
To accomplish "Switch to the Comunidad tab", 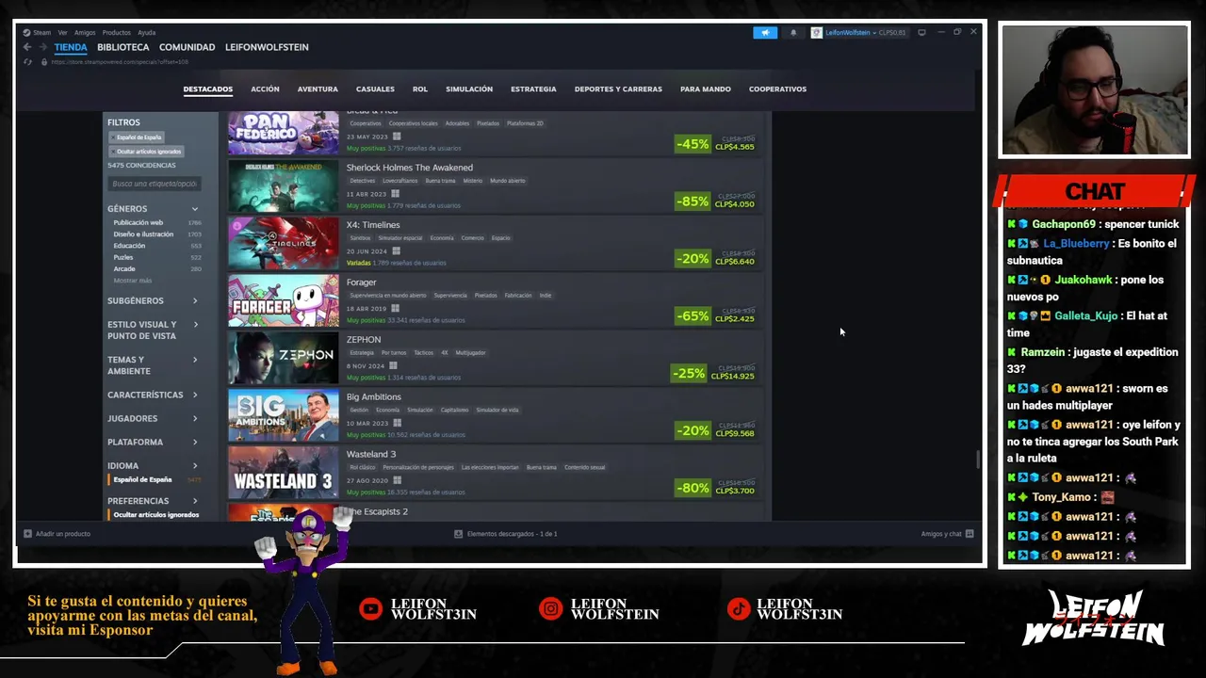I will point(187,47).
